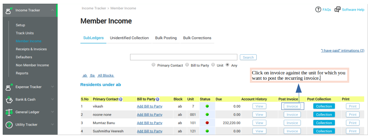The height and width of the screenshot is (136, 368).
Task: Select the Primary Contact radio button
Action: (x=154, y=65)
